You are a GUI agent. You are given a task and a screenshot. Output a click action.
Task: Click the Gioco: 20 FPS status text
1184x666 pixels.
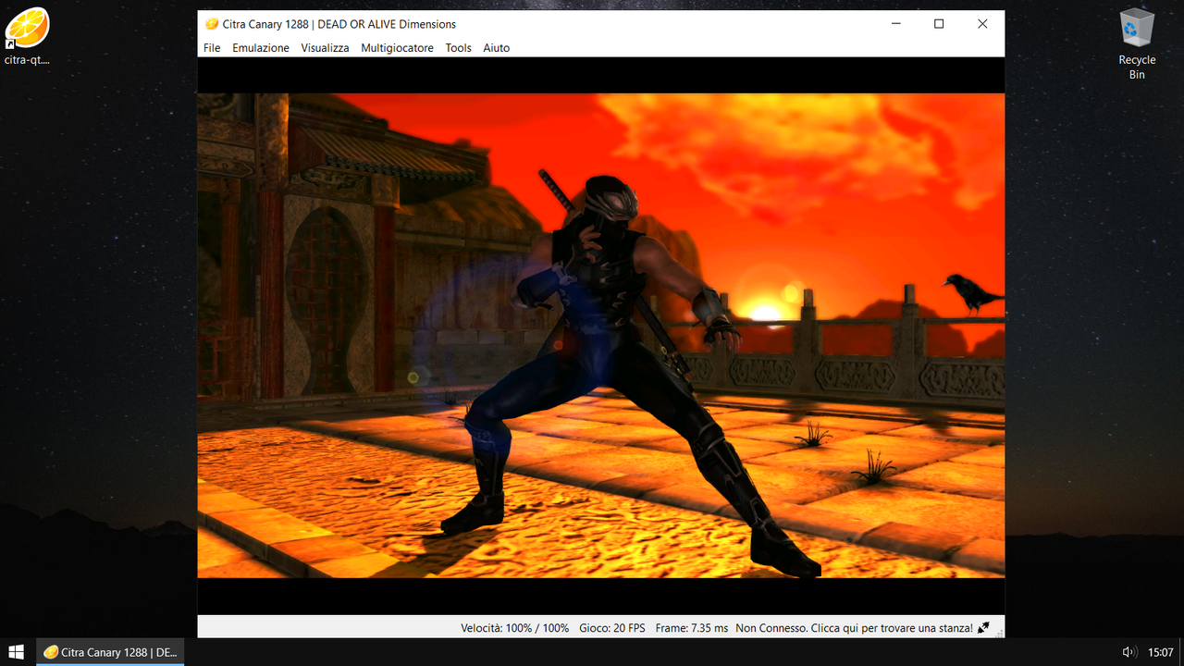coord(612,628)
